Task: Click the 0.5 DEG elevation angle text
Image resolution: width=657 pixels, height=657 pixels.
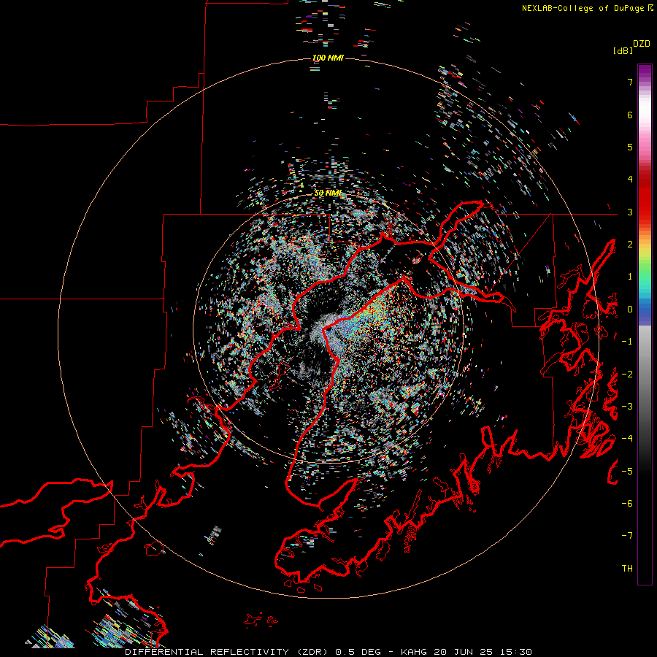Action: tap(358, 652)
